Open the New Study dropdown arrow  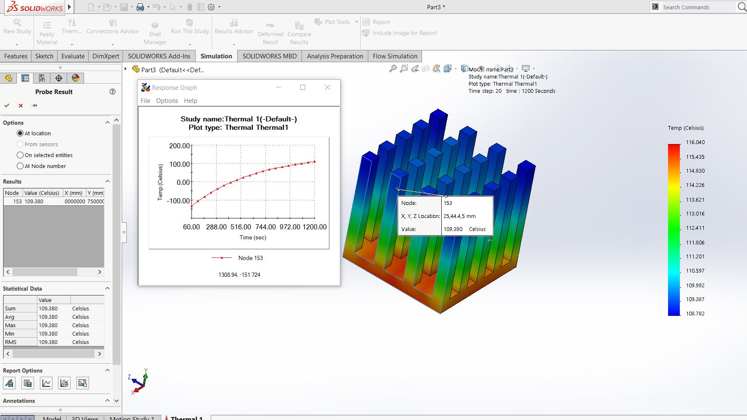[x=17, y=45]
